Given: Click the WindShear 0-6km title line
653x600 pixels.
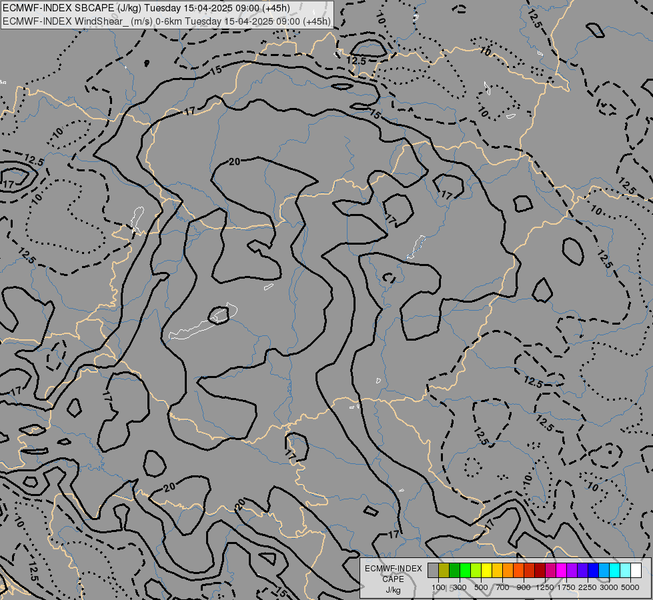Looking at the screenshot, I should tap(167, 21).
